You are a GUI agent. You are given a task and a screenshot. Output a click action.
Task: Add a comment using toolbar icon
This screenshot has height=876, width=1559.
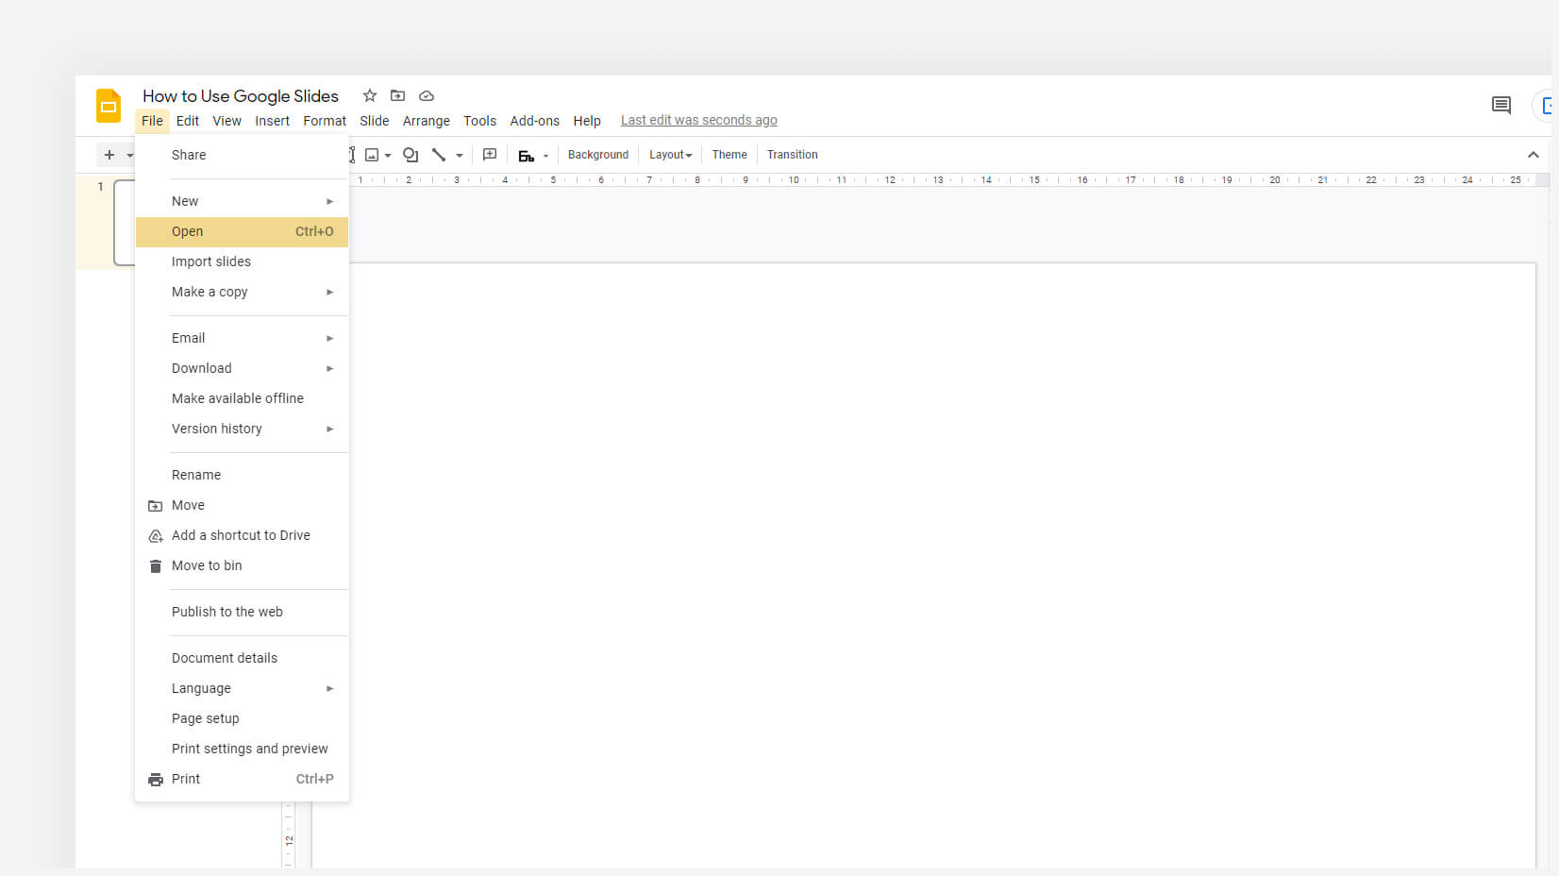pos(490,155)
